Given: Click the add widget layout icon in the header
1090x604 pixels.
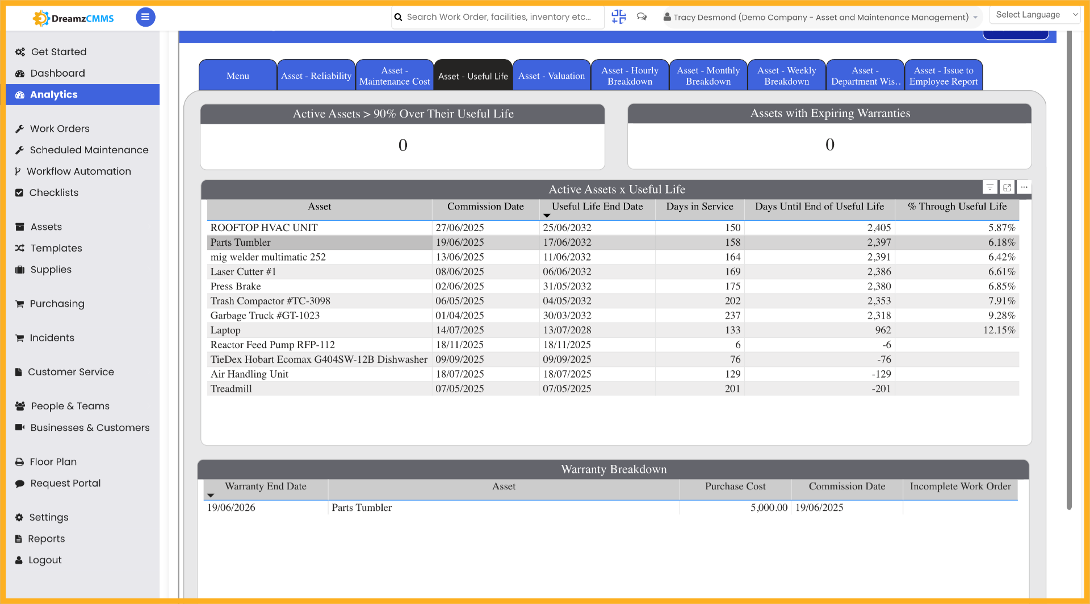Looking at the screenshot, I should [x=618, y=17].
